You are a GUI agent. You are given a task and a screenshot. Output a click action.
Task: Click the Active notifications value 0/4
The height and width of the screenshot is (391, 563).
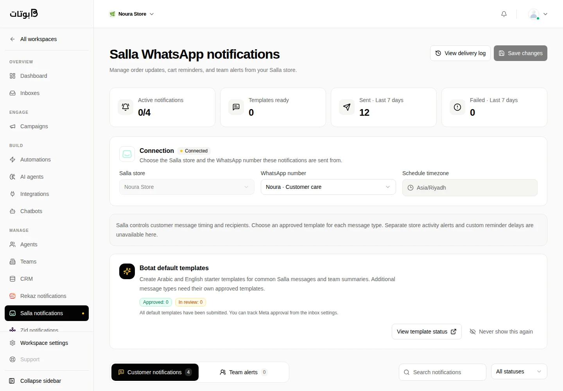pos(144,113)
